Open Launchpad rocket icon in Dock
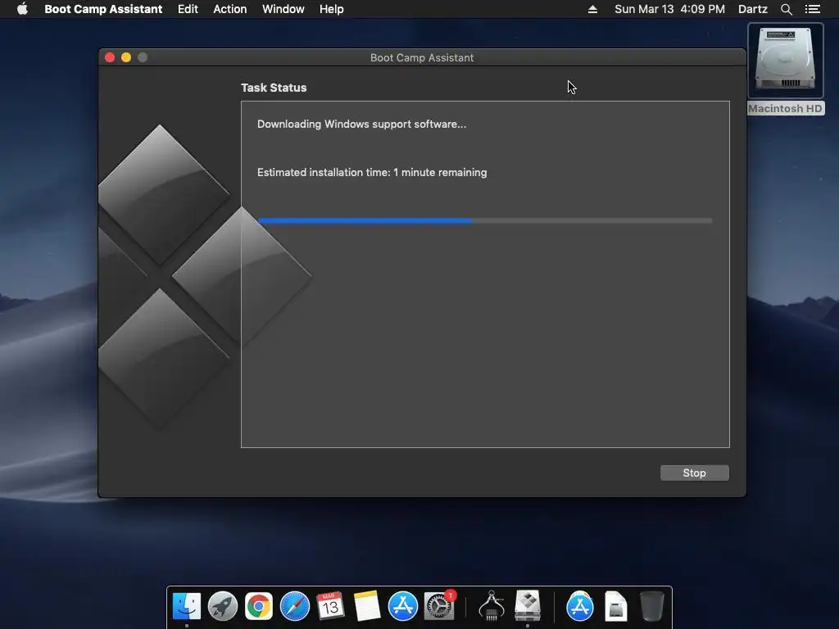This screenshot has width=839, height=629. point(223,606)
